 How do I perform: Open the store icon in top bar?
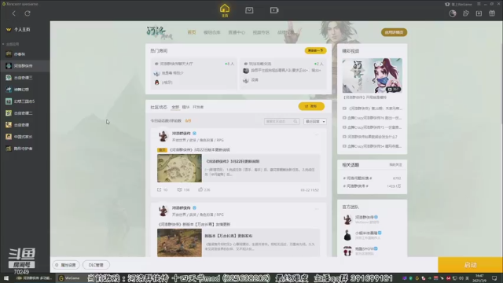[x=249, y=10]
